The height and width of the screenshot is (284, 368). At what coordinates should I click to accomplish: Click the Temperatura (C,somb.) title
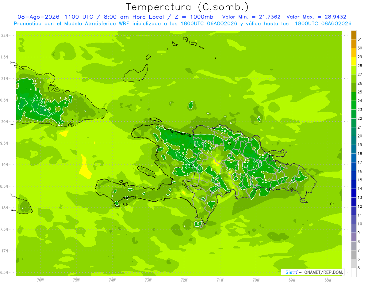[x=187, y=7]
